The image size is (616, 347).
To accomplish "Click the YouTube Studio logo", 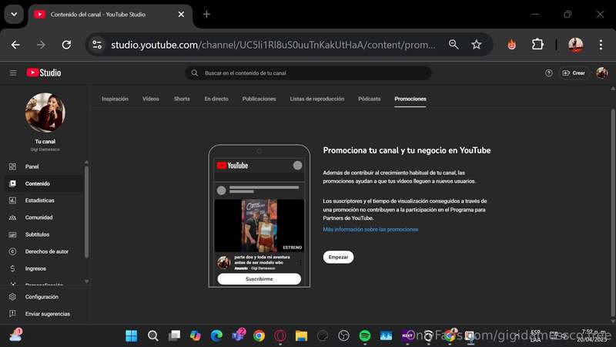I will [44, 72].
